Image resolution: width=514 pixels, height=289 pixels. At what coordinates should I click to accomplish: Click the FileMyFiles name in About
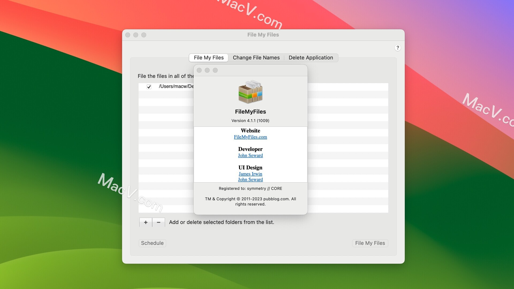[x=250, y=112]
